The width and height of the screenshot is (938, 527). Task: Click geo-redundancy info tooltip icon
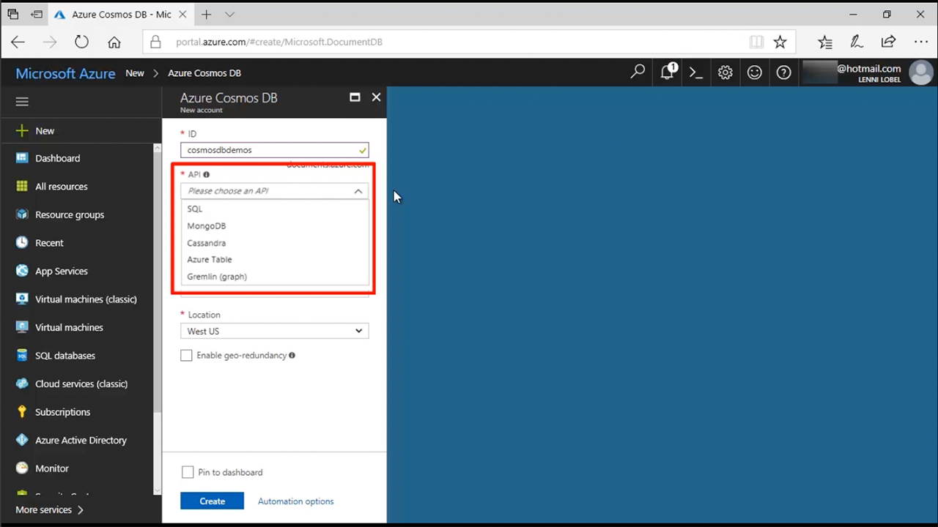(292, 356)
